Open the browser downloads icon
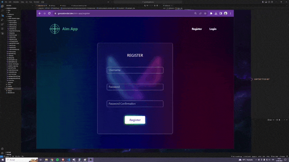289x162 pixels. (x=216, y=13)
